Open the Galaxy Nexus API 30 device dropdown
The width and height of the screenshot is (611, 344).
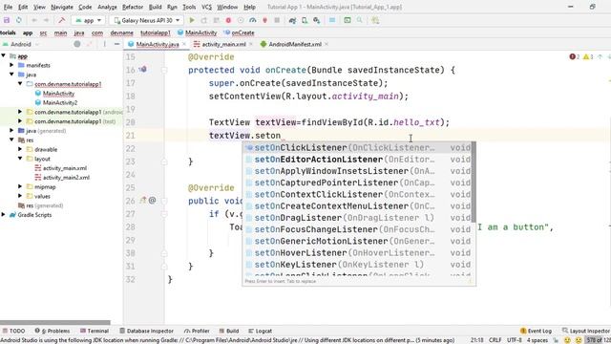(x=146, y=20)
